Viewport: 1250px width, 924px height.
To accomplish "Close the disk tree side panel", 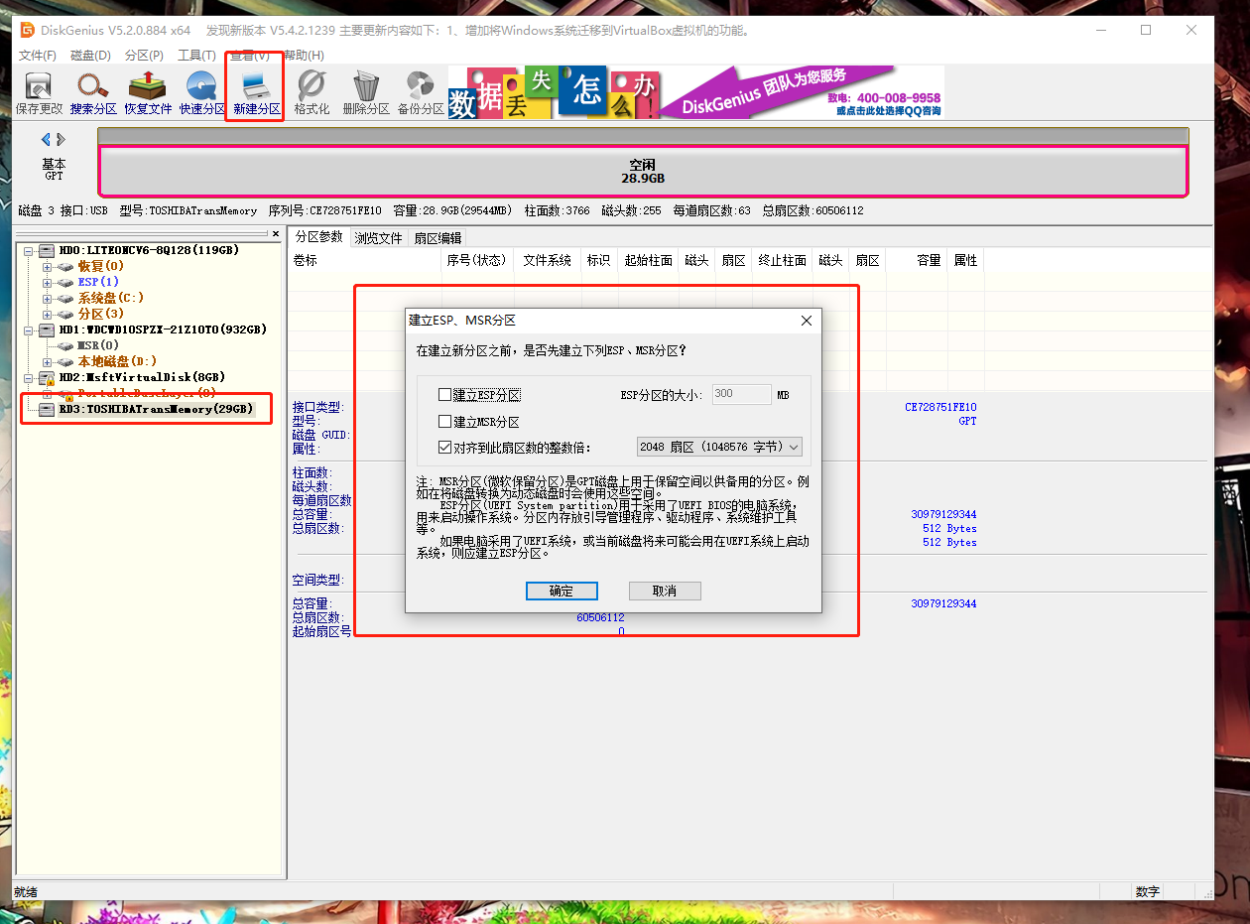I will click(x=276, y=234).
